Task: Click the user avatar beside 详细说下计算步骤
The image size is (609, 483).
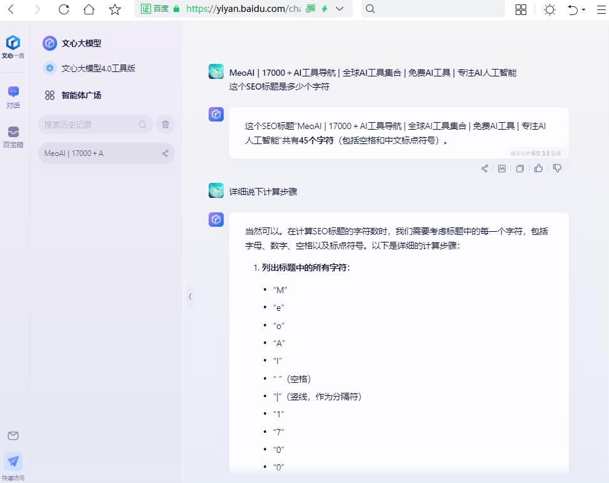Action: (x=216, y=190)
